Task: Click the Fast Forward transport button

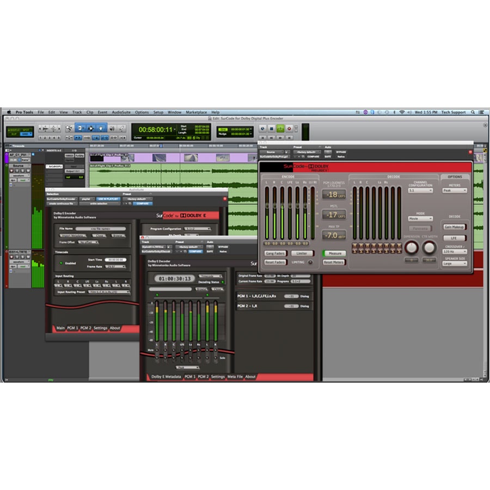Action: click(x=280, y=138)
